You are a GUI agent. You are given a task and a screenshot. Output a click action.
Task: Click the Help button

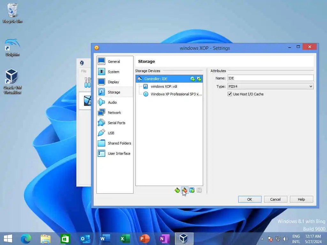coord(301,199)
